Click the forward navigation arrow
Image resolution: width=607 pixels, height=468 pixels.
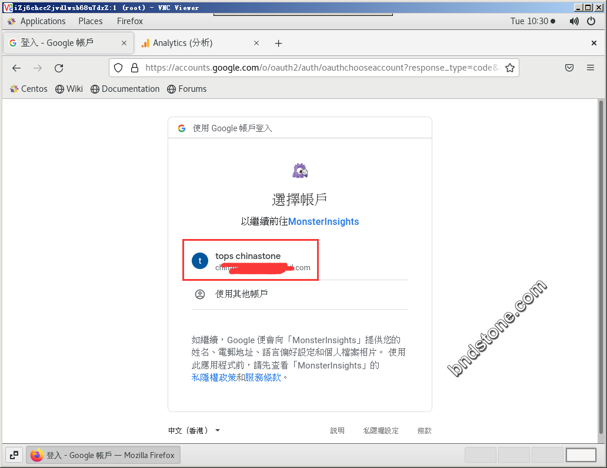pos(38,68)
